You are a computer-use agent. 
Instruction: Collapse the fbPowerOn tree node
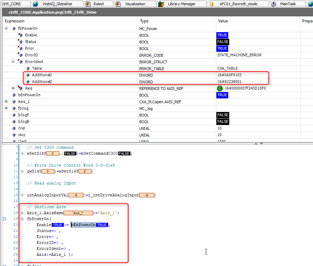coord(6,28)
